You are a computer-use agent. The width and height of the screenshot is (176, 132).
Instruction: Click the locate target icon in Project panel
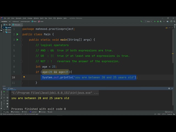[10, 25]
